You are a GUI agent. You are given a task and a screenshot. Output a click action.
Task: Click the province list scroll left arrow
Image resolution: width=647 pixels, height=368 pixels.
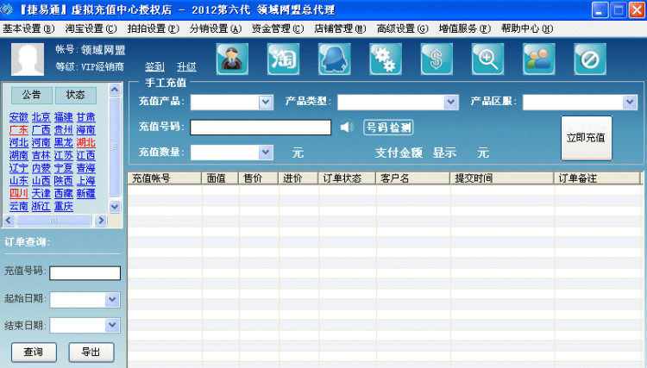[x=9, y=221]
